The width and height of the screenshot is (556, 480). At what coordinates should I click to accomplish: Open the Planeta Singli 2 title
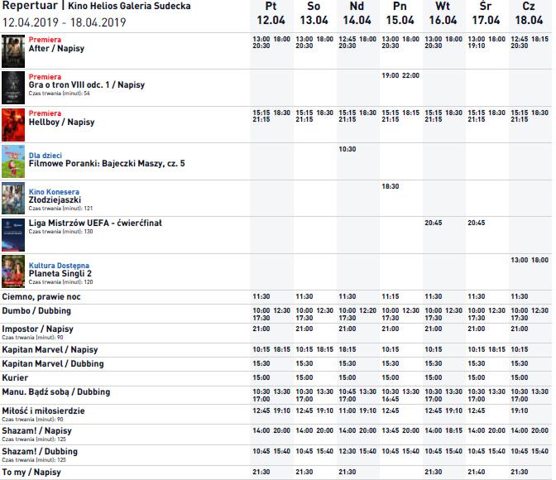coord(60,274)
